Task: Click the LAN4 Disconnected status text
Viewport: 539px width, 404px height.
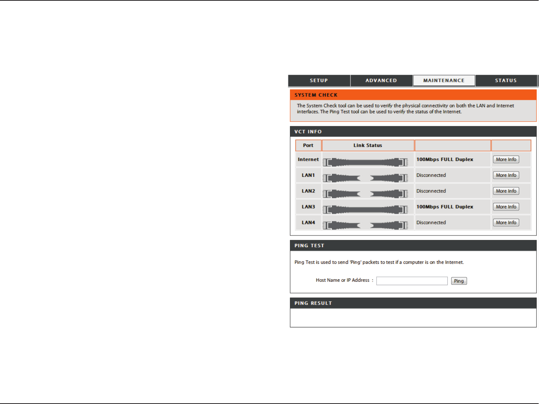Action: coord(431,222)
